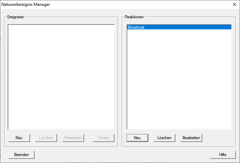
Task: Click inside the empty Ereignisse list box
Action: pyautogui.click(x=61, y=76)
